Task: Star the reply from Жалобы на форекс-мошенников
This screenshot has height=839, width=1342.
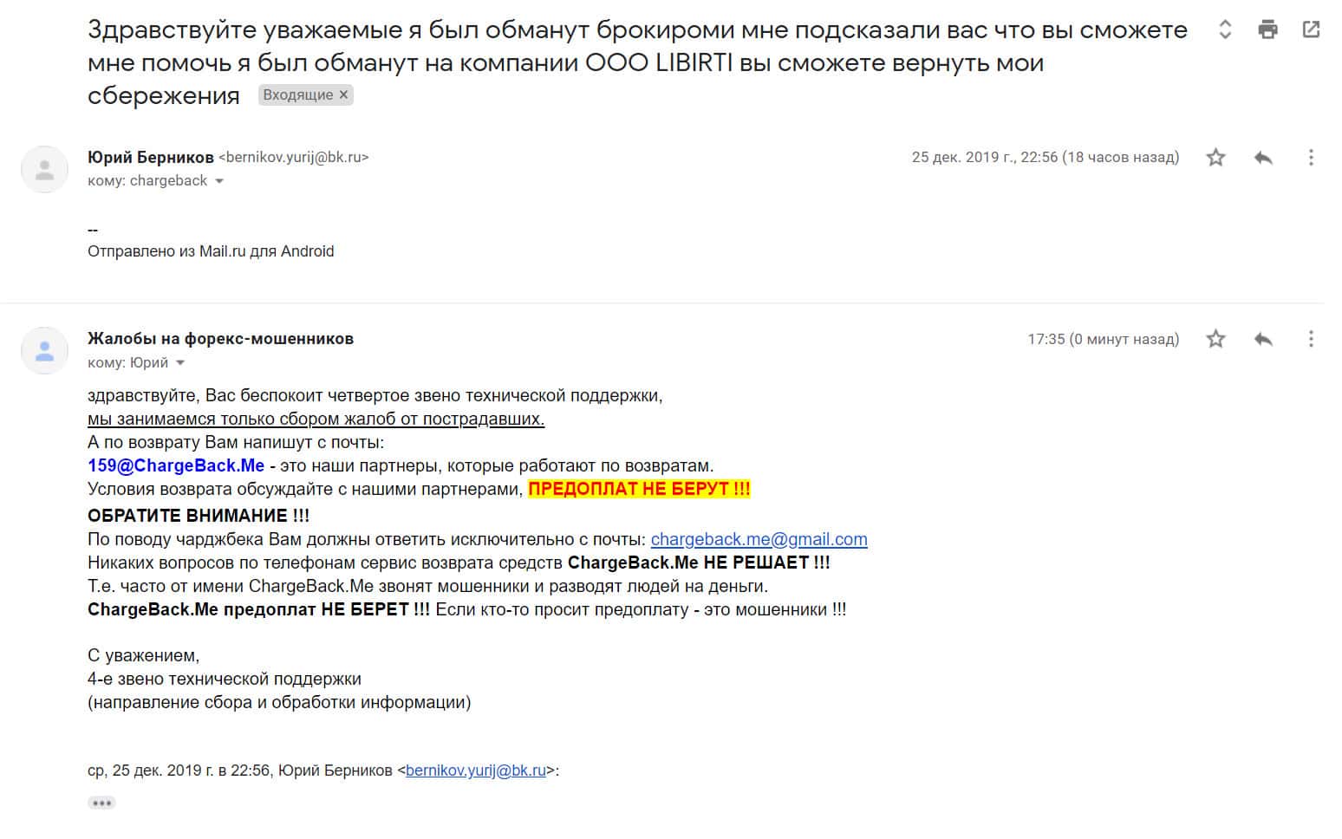Action: [x=1215, y=339]
